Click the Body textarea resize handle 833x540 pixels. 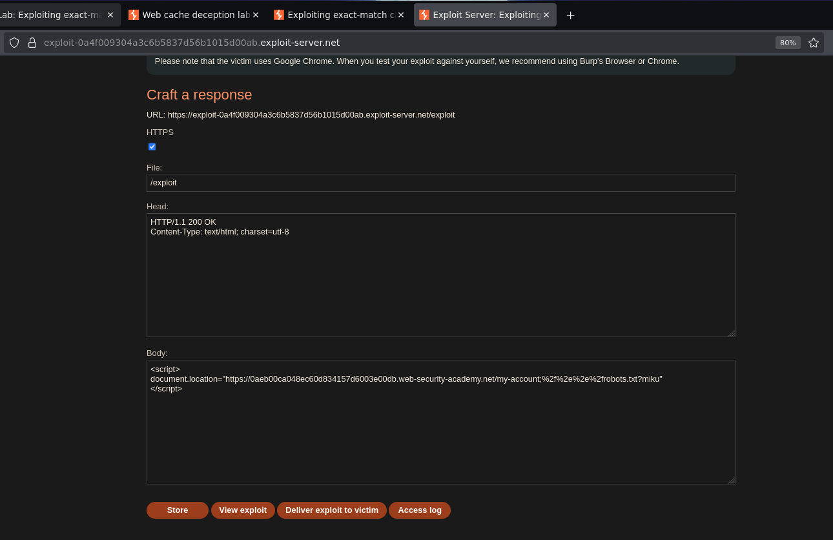pyautogui.click(x=732, y=481)
